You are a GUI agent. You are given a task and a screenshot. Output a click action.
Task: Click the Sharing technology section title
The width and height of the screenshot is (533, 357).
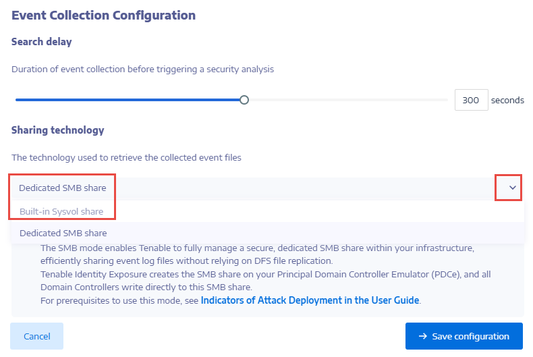point(57,130)
